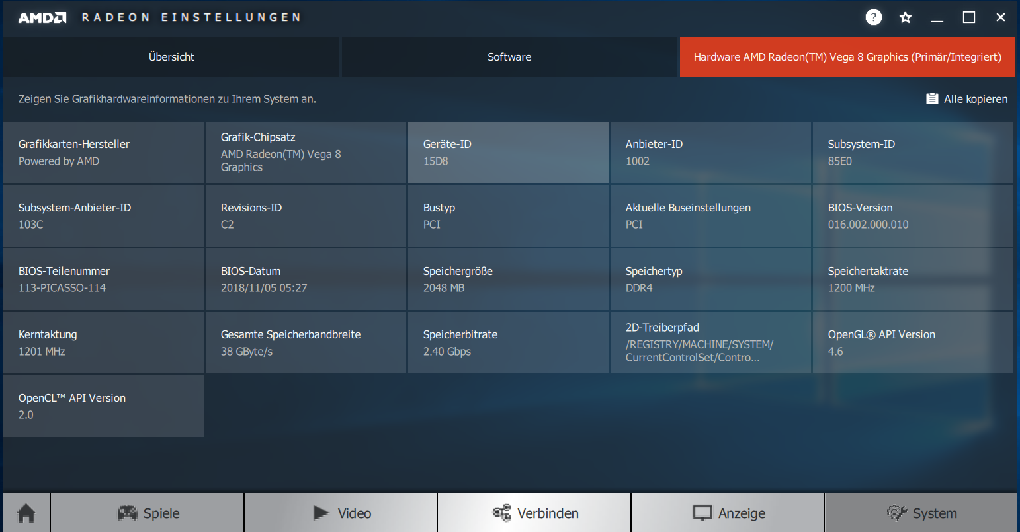The image size is (1020, 532).
Task: Select Hardware AMD Radeon Vega 8 tab
Action: coord(847,57)
